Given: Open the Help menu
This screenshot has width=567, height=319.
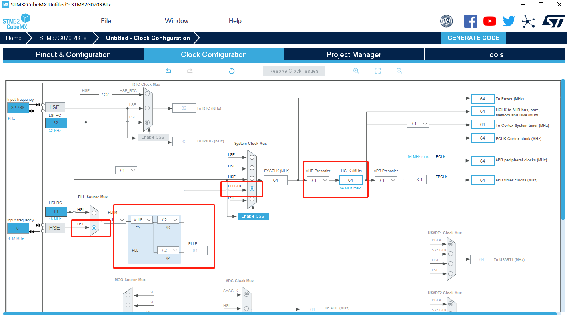Looking at the screenshot, I should pos(235,21).
